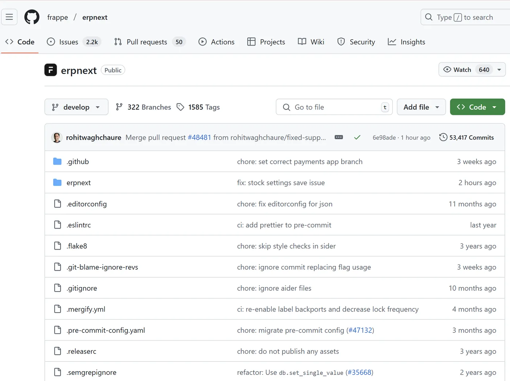Open commit 'ci: add prettier to pre-commit'
Viewport: 510px width, 381px height.
[284, 225]
